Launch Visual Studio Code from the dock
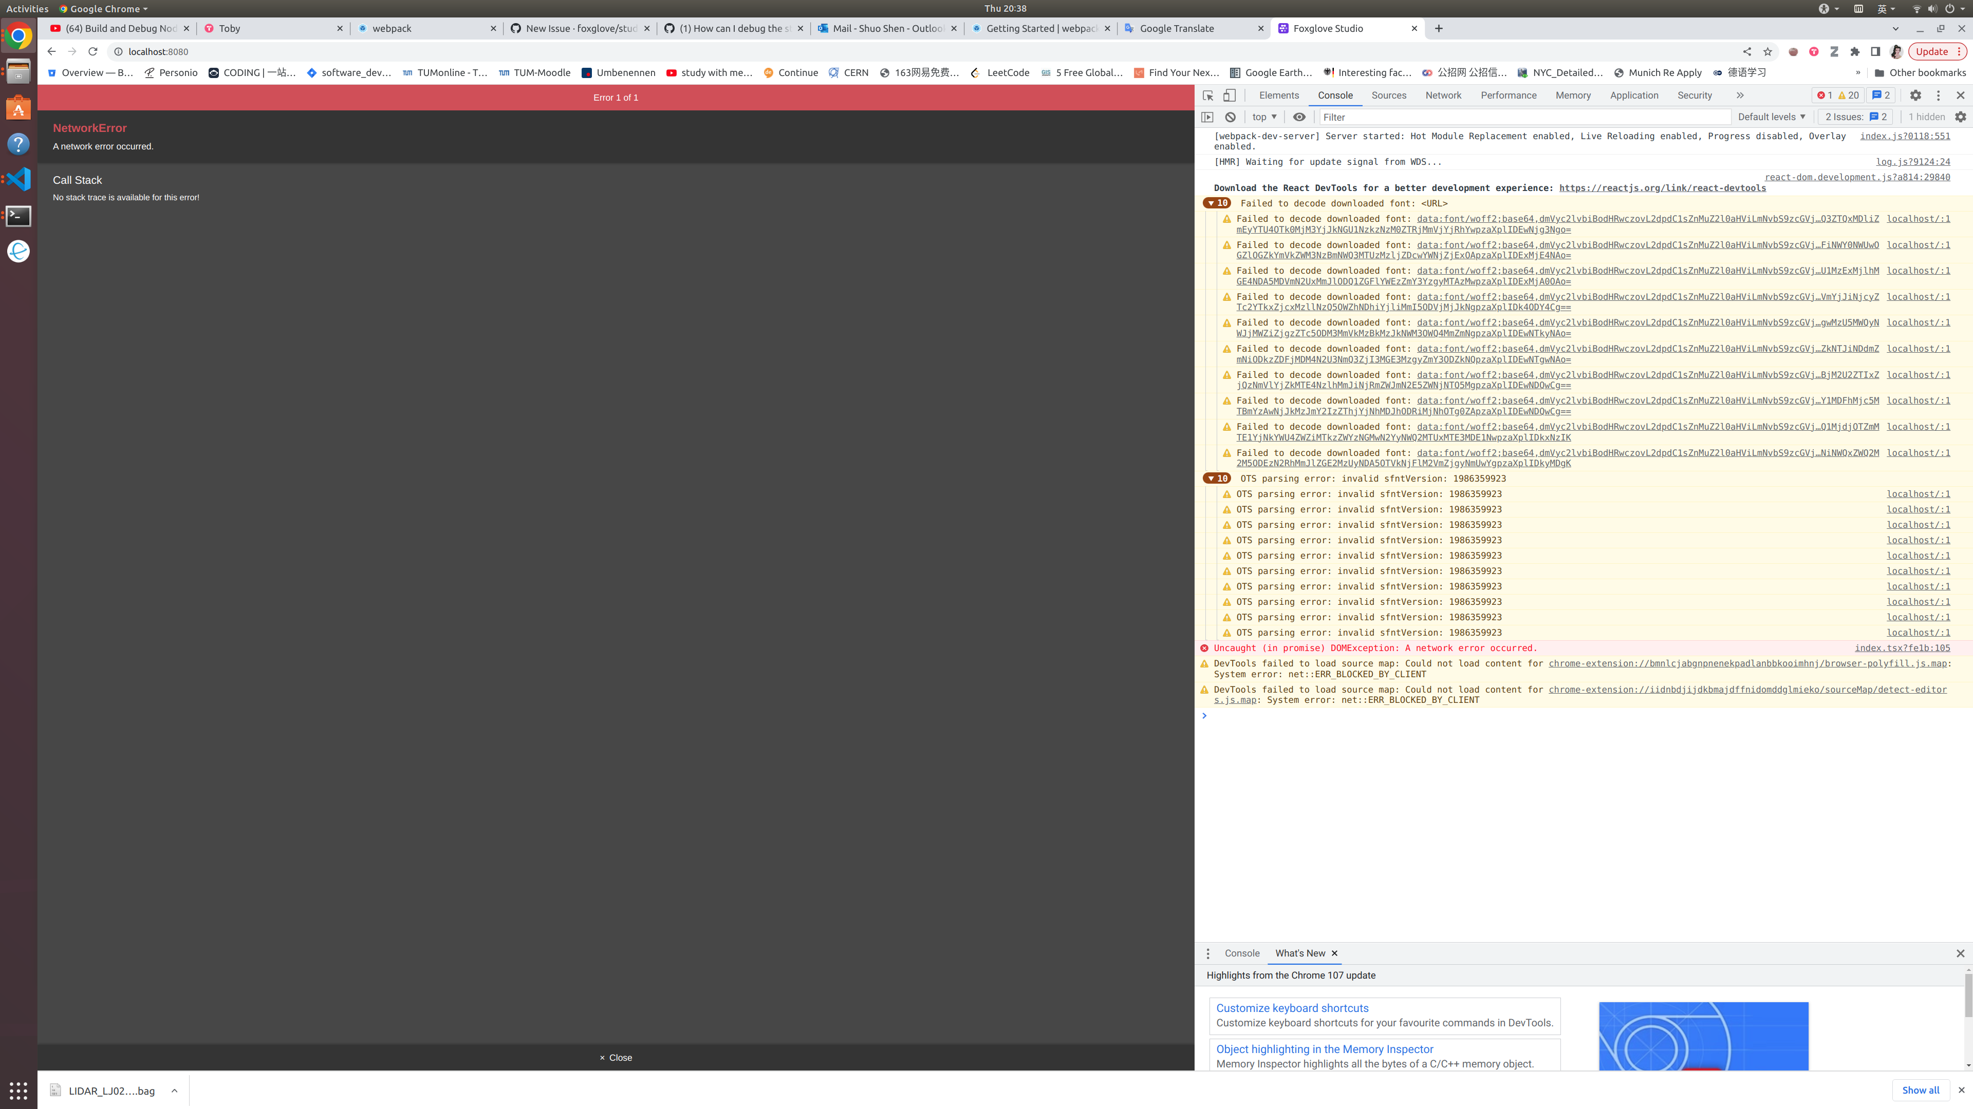The height and width of the screenshot is (1109, 1973). 17,179
